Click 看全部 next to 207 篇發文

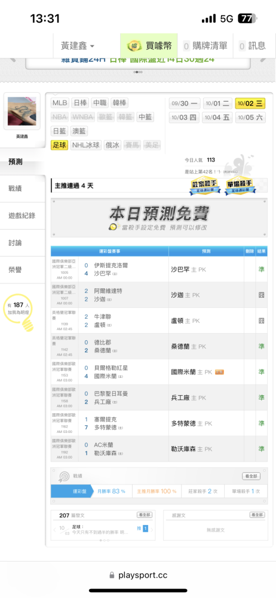click(x=145, y=515)
